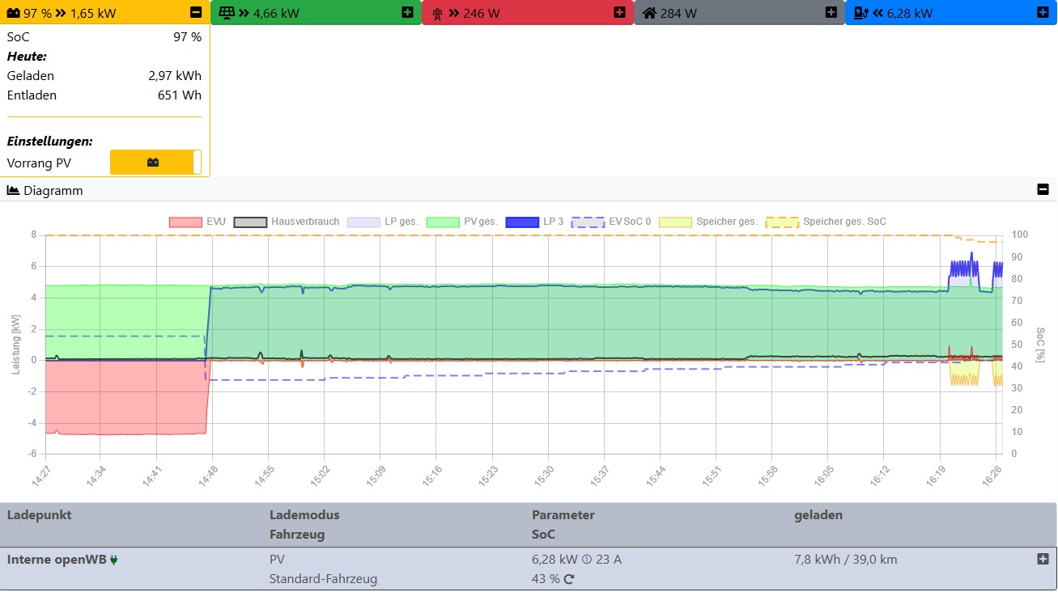Click the PV charge mode for Interne openWB

click(277, 560)
